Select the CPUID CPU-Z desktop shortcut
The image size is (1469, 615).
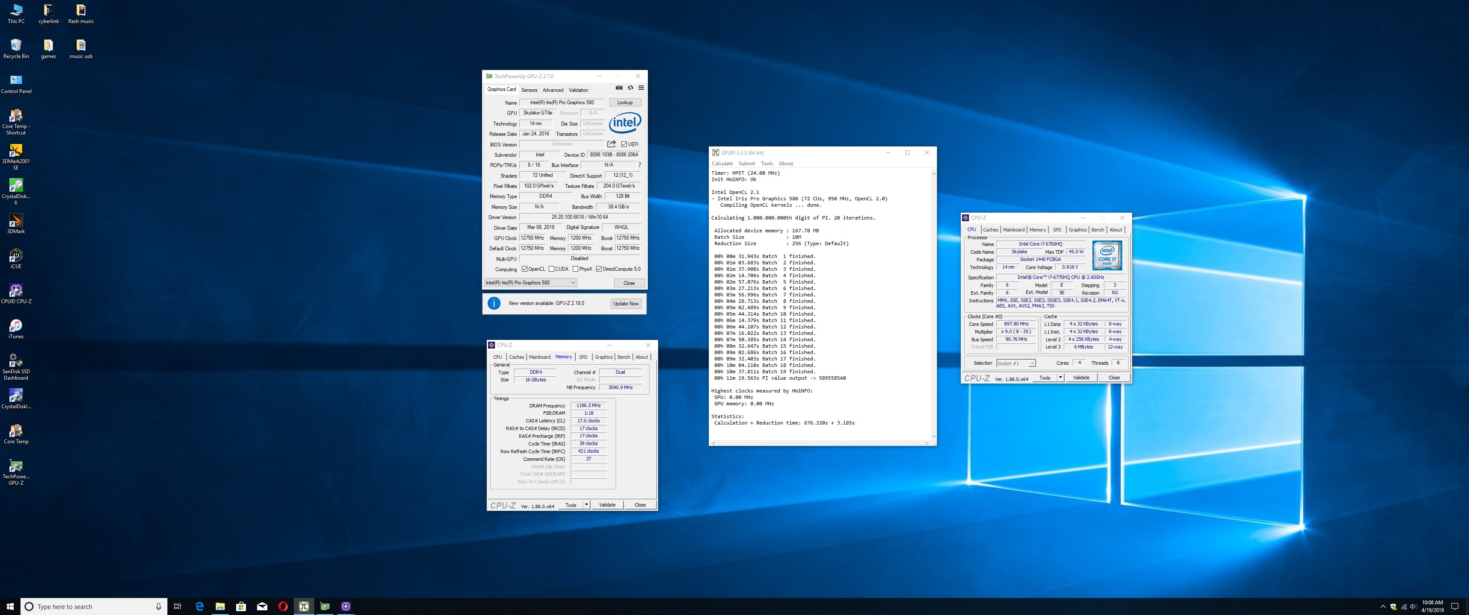[x=16, y=293]
